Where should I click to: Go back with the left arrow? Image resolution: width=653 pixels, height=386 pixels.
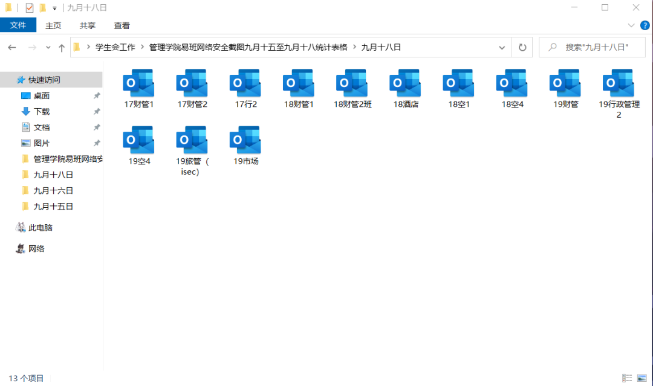[x=12, y=47]
